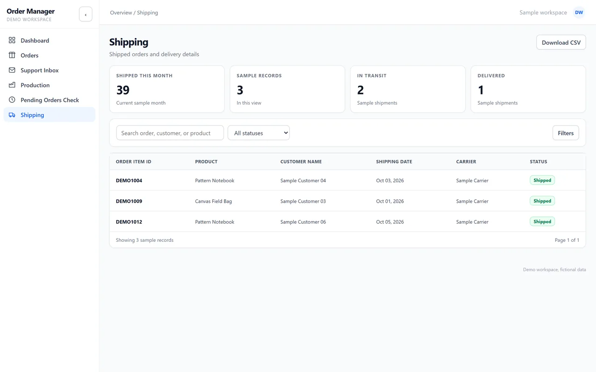This screenshot has height=372, width=596.
Task: Click the Page 1 of 1 indicator
Action: click(567, 240)
